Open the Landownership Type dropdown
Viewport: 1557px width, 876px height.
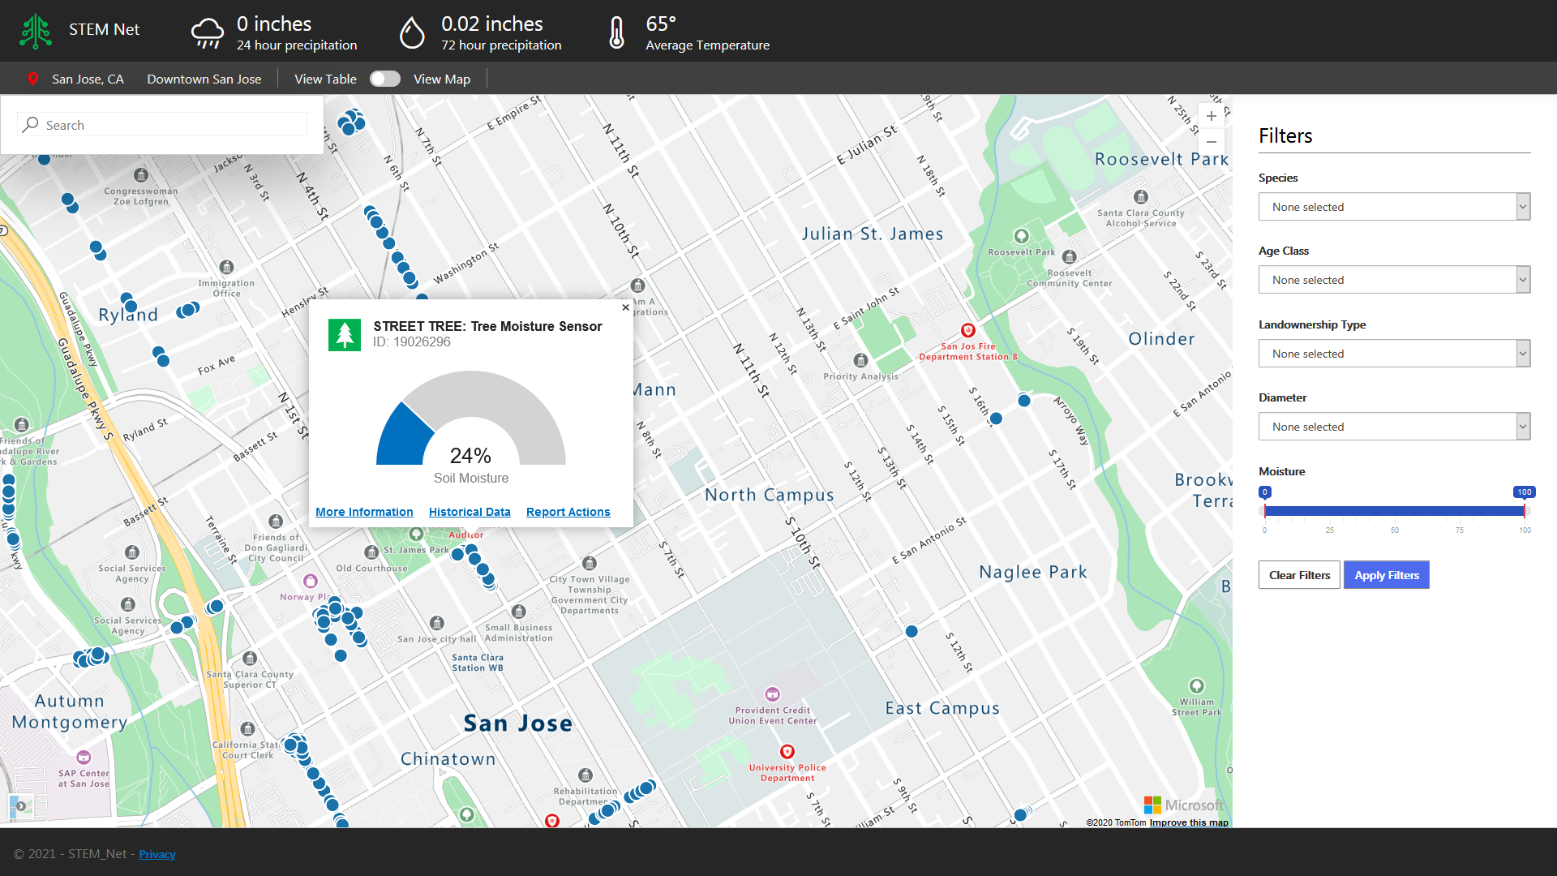click(1394, 354)
